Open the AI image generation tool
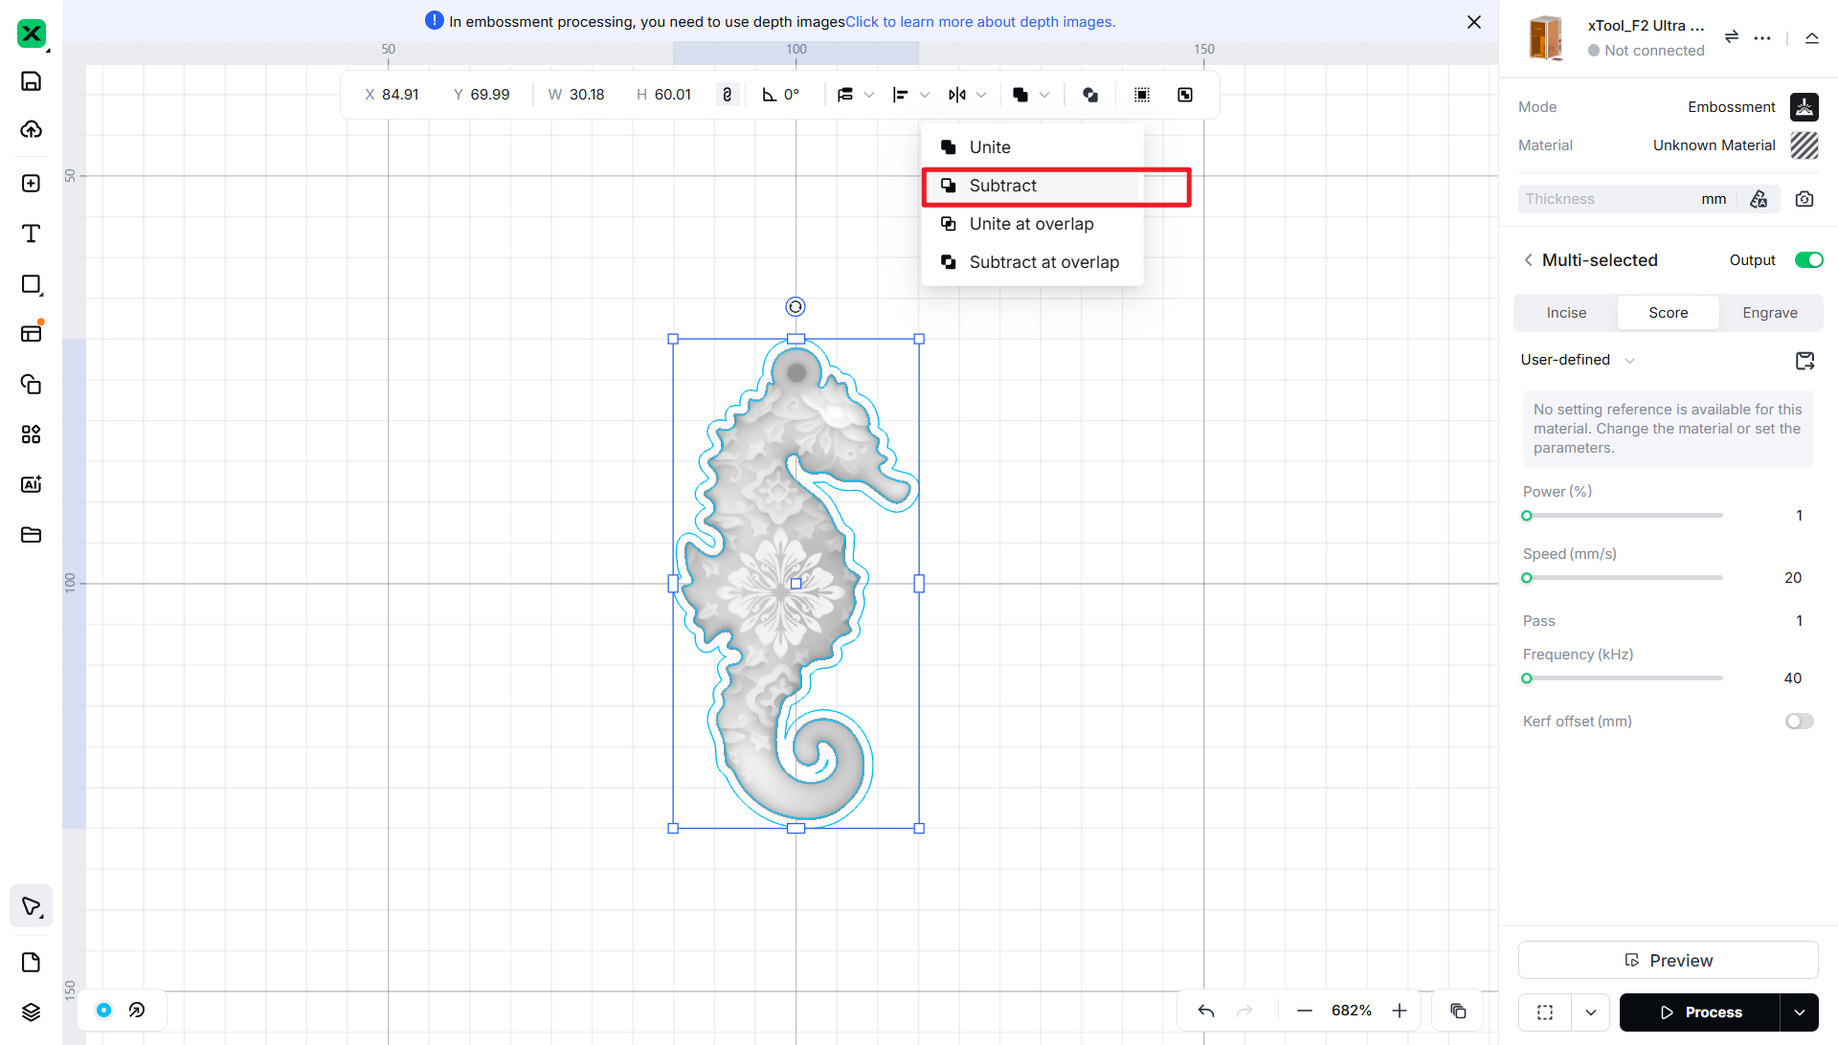 [31, 484]
